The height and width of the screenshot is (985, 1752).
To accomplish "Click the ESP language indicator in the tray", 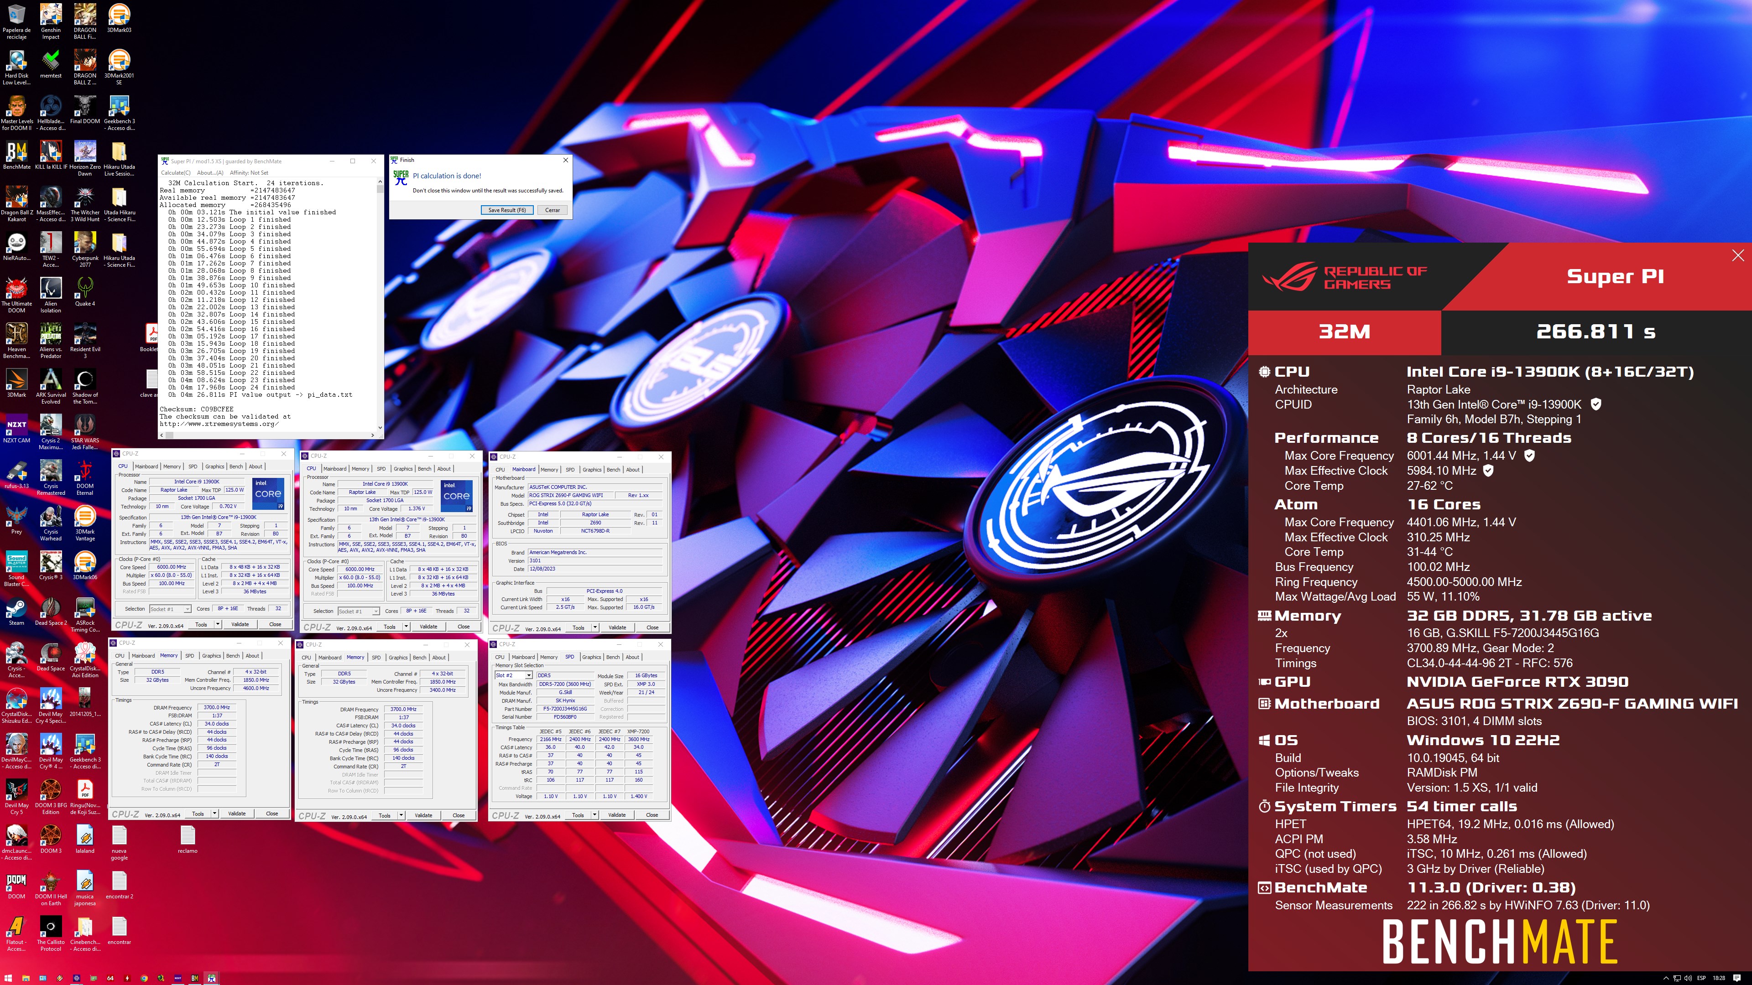I will (1702, 978).
